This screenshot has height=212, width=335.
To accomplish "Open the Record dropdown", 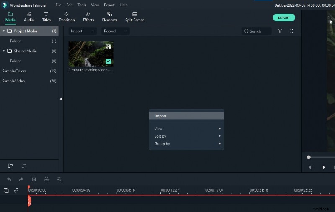I will [x=116, y=31].
